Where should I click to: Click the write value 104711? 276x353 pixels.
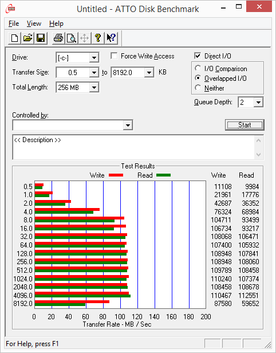[221, 219]
